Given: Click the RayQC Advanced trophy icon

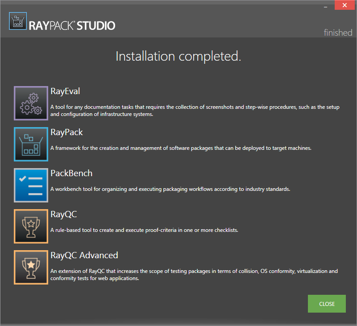Looking at the screenshot, I should coord(31,267).
